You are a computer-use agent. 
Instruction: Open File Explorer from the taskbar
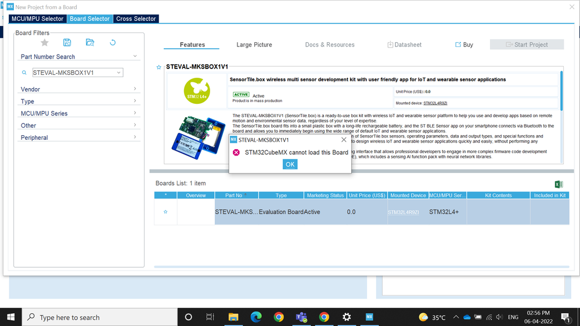click(x=233, y=317)
